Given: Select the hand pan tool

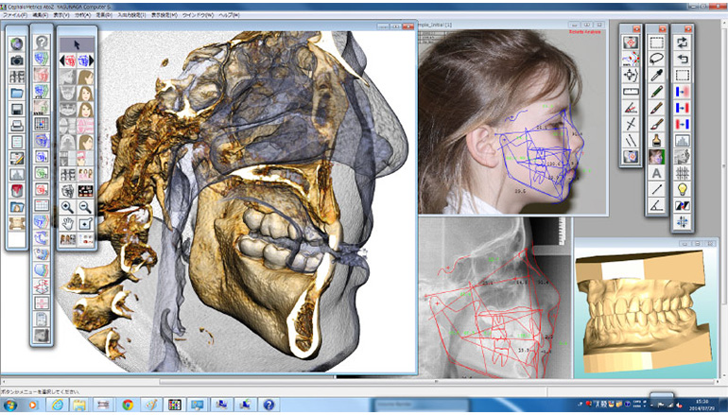Looking at the screenshot, I should pyautogui.click(x=68, y=223).
